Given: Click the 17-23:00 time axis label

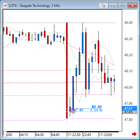Looking at the screenshot, I should (x=106, y=135).
